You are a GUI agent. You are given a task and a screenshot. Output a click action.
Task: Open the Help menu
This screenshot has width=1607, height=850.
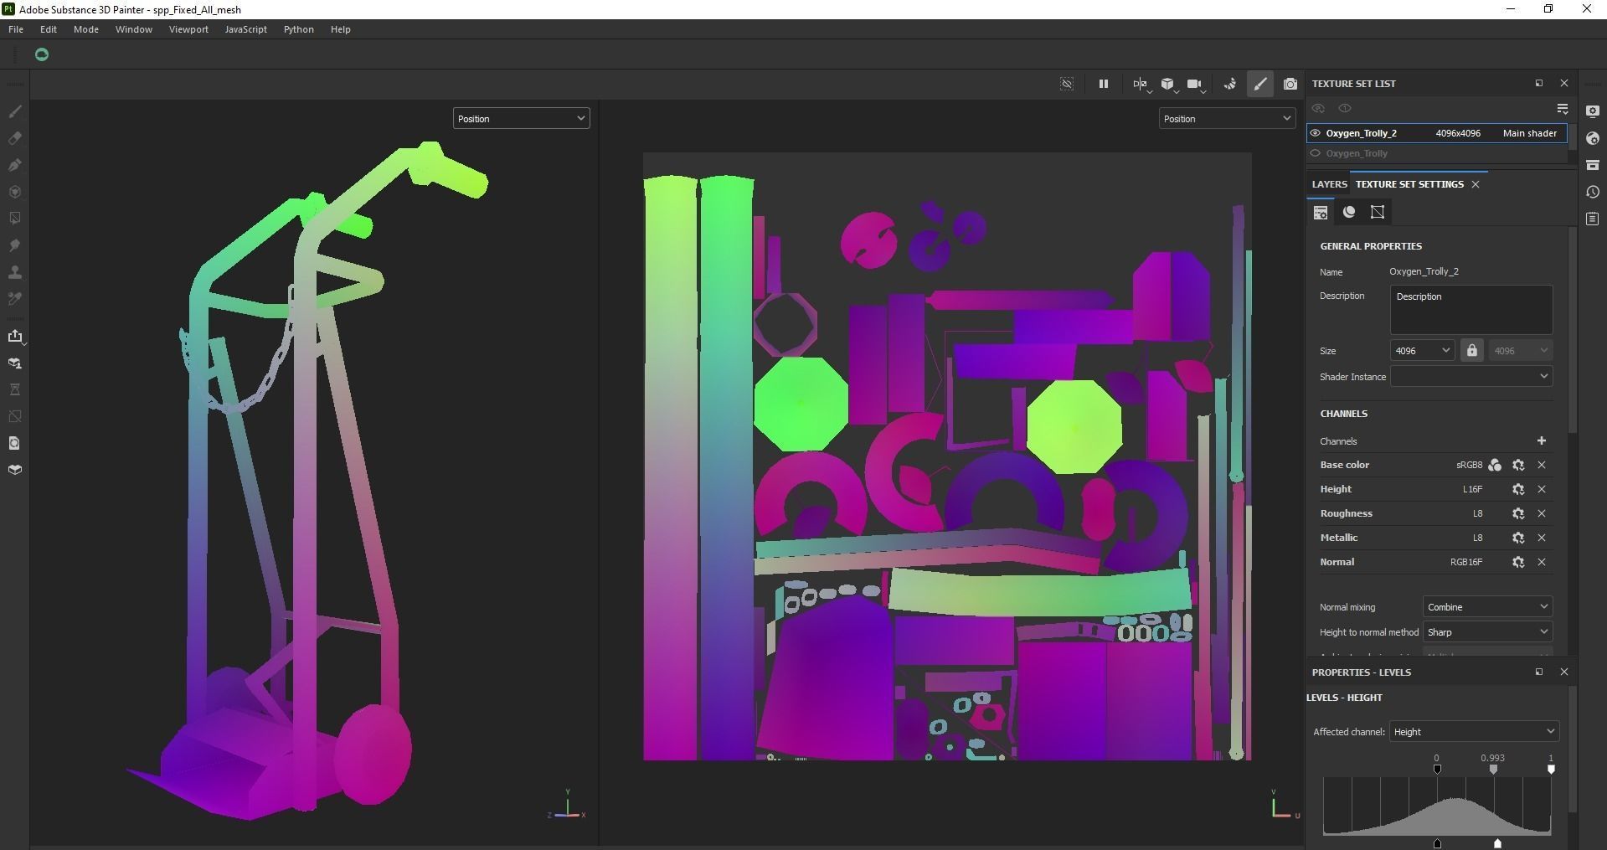point(340,29)
